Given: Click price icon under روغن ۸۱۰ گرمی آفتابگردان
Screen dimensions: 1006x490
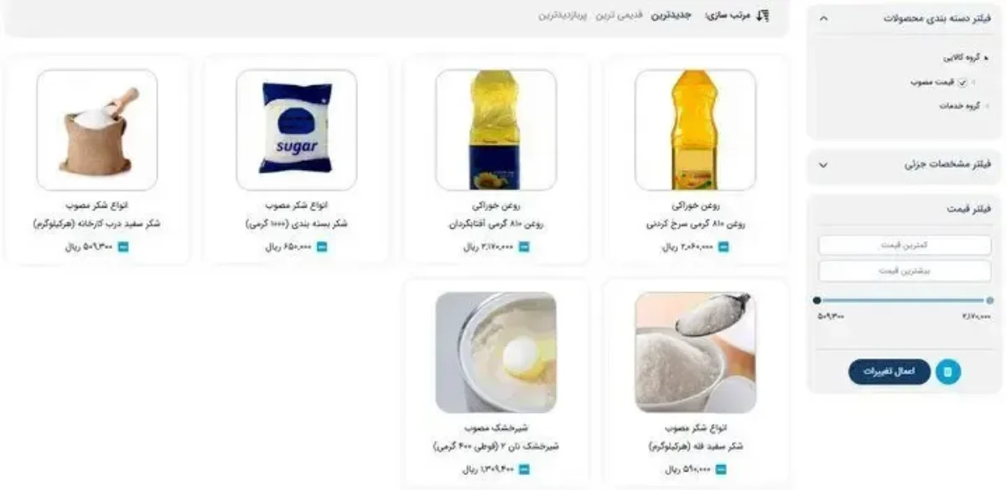Looking at the screenshot, I should point(524,247).
